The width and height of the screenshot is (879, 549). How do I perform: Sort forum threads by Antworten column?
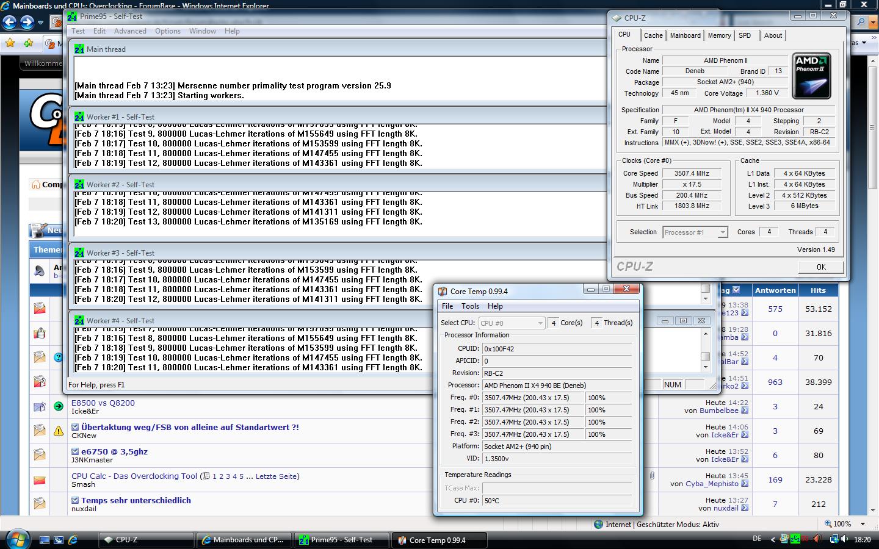click(x=775, y=290)
